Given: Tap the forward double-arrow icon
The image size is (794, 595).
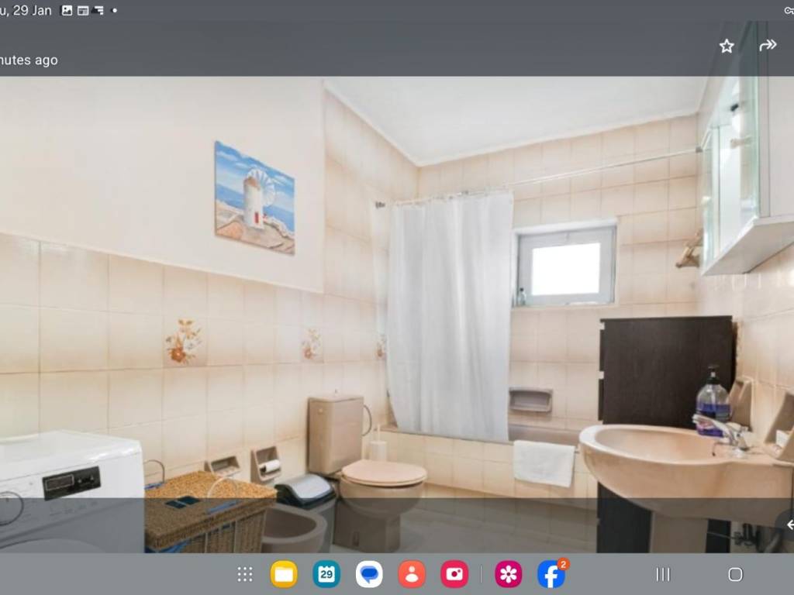Looking at the screenshot, I should [x=768, y=46].
